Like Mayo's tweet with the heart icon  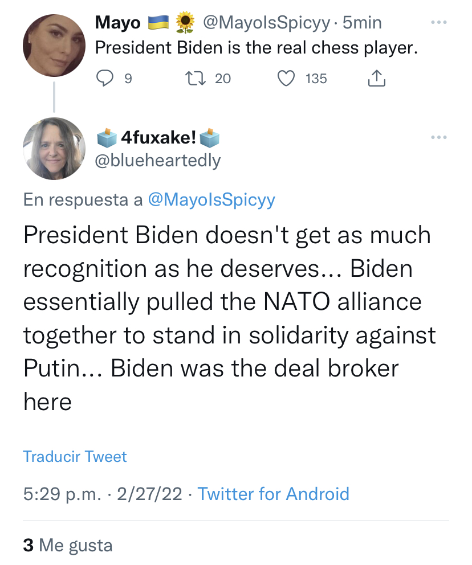(x=286, y=78)
